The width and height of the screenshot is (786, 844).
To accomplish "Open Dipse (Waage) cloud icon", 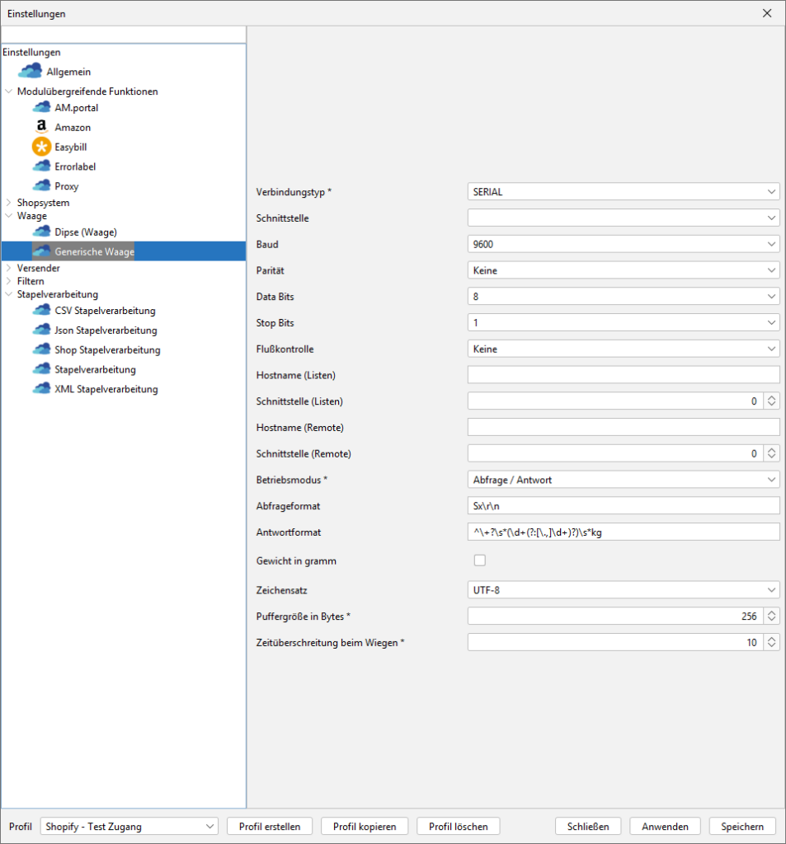I will 41,232.
